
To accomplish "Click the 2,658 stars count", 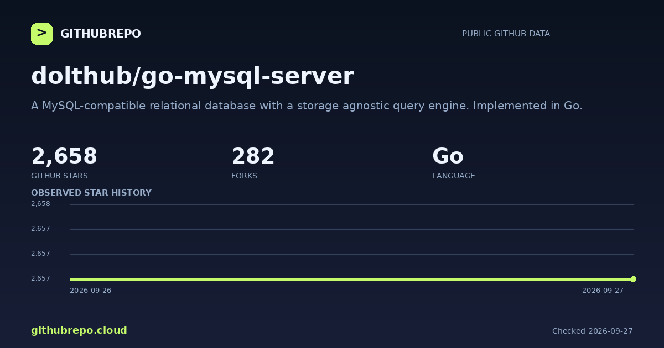I will [64, 156].
